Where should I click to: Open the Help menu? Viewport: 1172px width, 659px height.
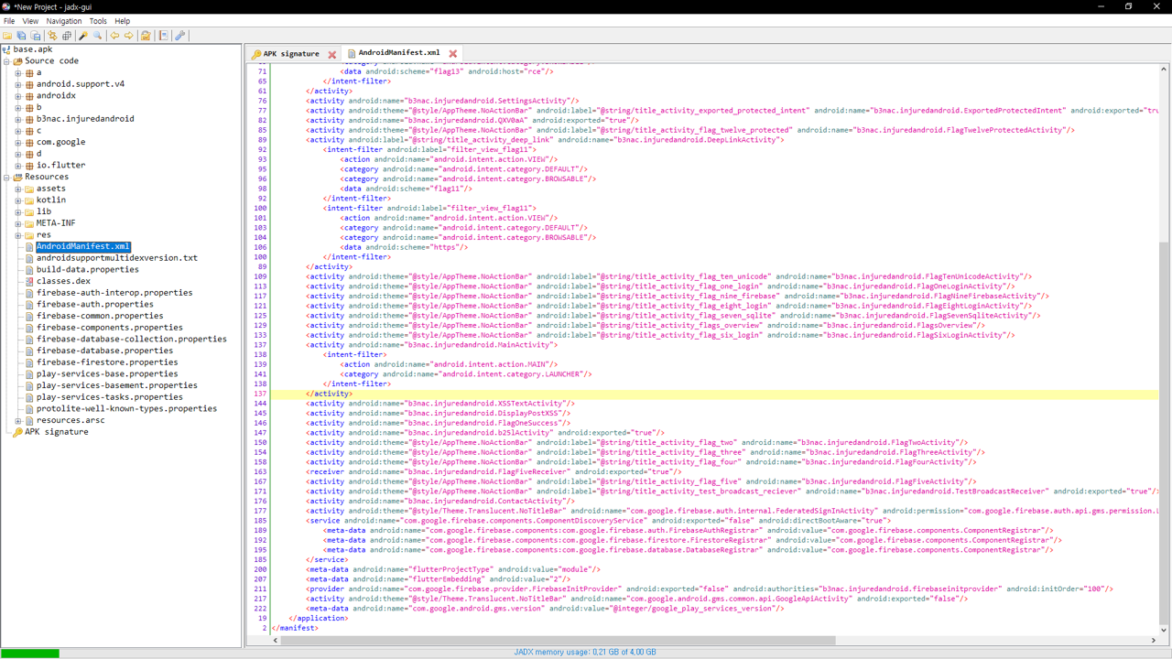pyautogui.click(x=123, y=21)
